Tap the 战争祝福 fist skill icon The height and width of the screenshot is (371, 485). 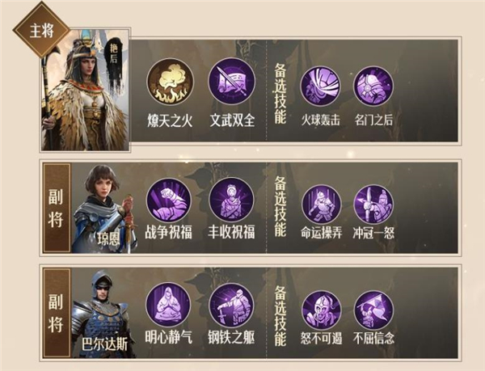(x=169, y=200)
